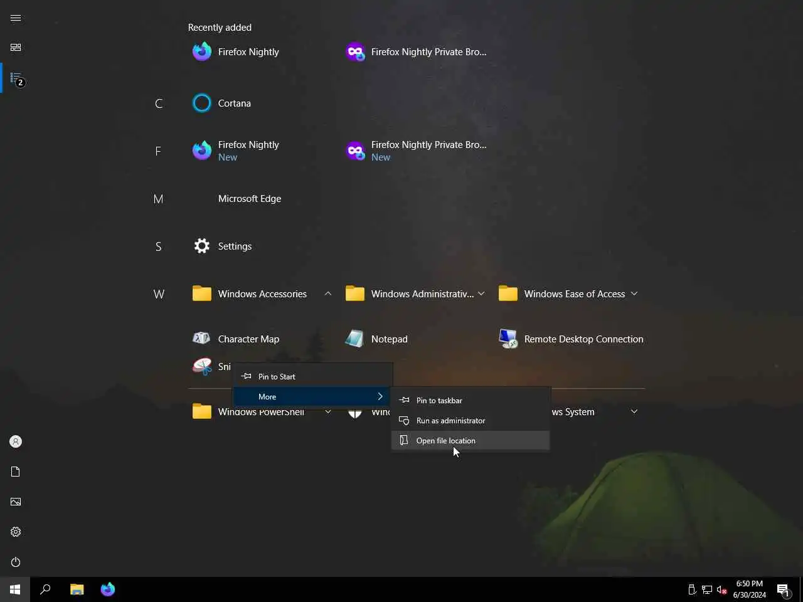Expand the Windows System folder chevron

tap(634, 412)
